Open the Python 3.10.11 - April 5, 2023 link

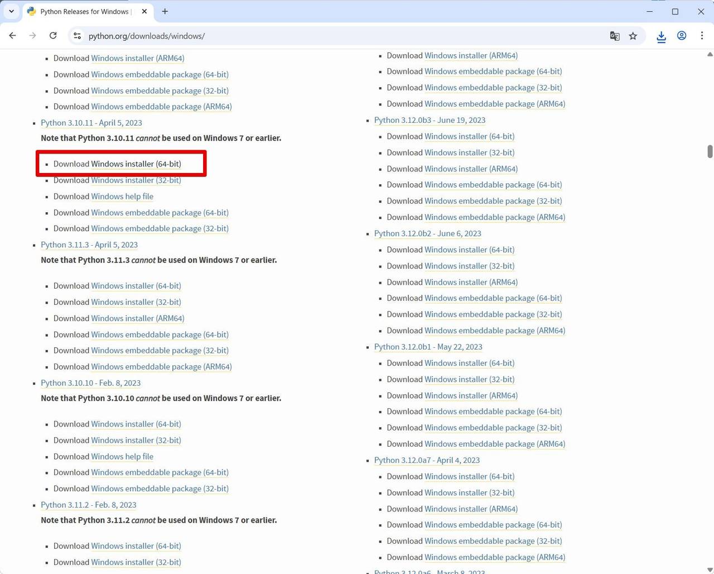91,123
